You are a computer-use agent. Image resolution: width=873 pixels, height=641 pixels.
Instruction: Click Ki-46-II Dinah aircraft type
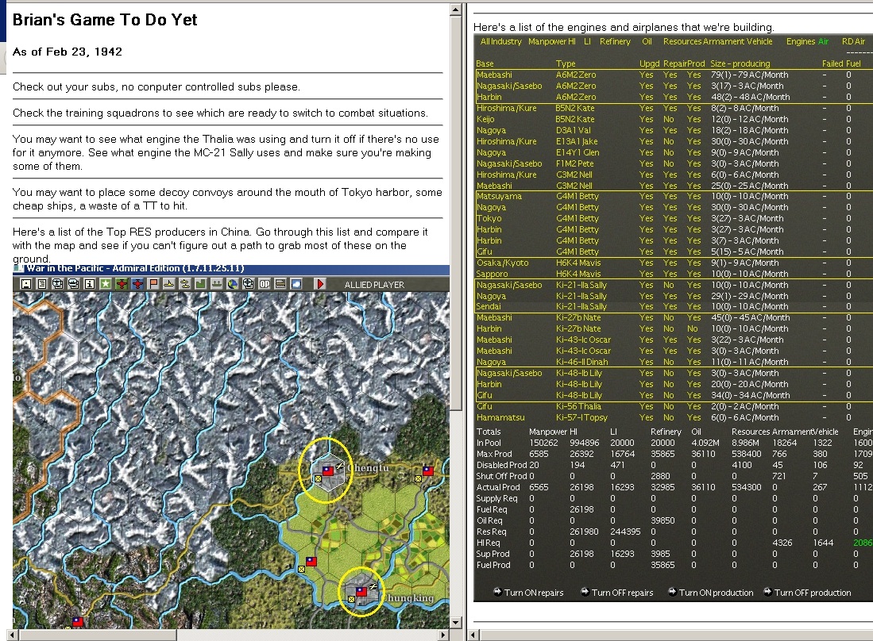(581, 362)
